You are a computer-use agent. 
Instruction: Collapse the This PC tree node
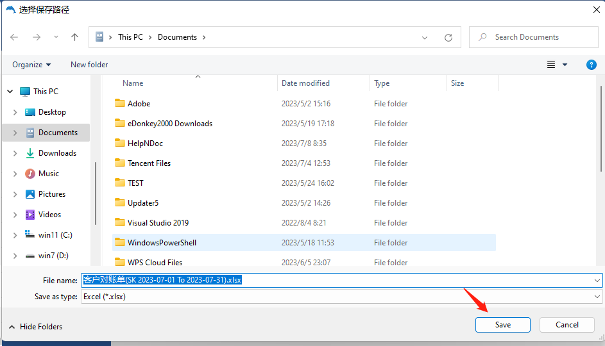click(10, 92)
